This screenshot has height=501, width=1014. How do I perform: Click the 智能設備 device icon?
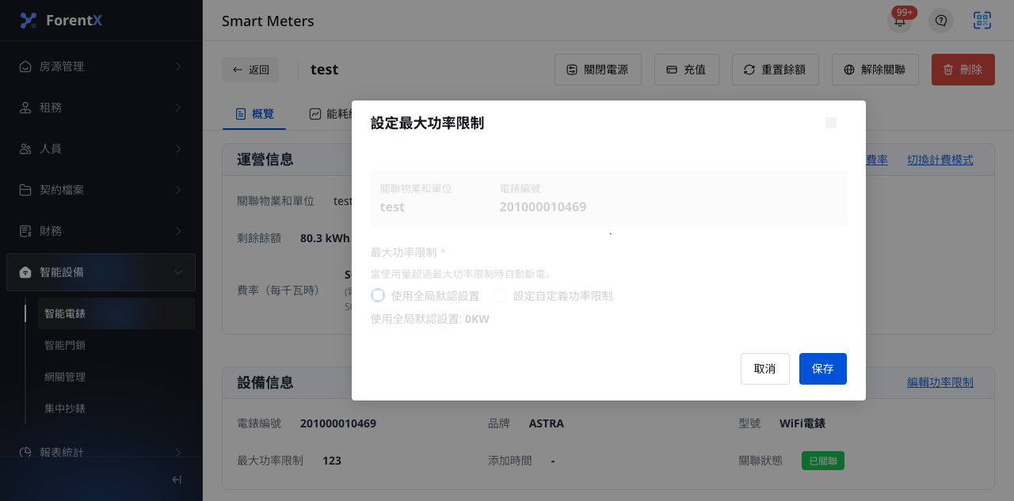point(25,272)
